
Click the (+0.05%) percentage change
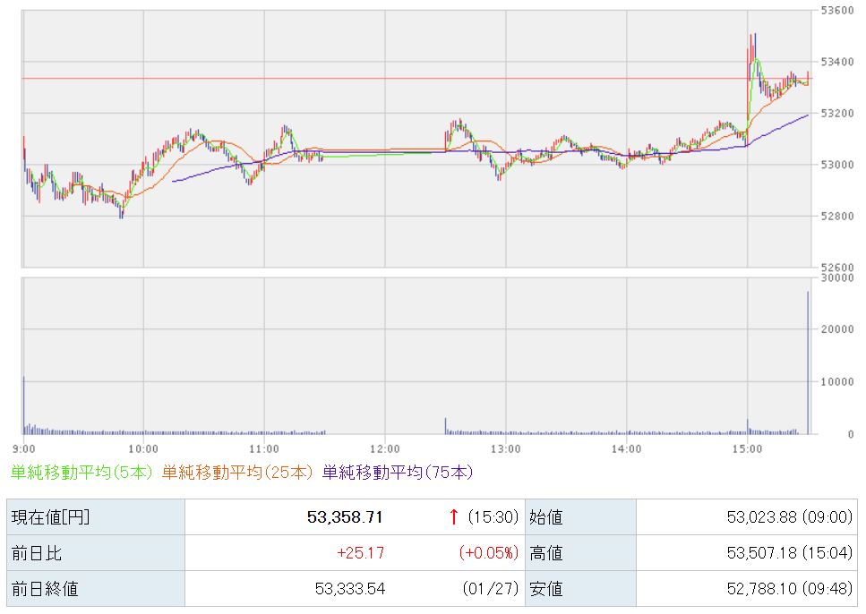(x=488, y=553)
